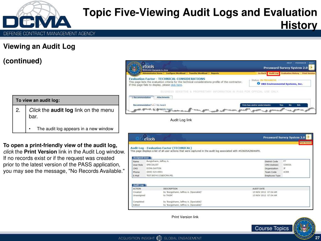Image resolution: width=321 pixels, height=241 pixels.
Task: Click the "N/A" column header
Action: click(x=299, y=105)
